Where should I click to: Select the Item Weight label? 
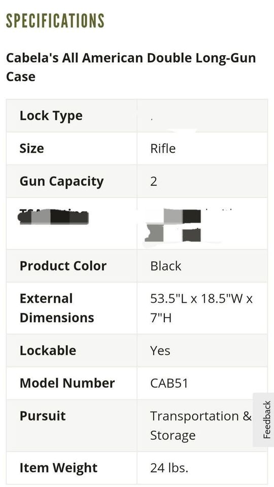tap(58, 468)
